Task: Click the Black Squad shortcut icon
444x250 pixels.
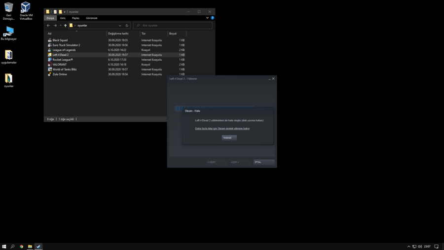Action: (x=49, y=40)
